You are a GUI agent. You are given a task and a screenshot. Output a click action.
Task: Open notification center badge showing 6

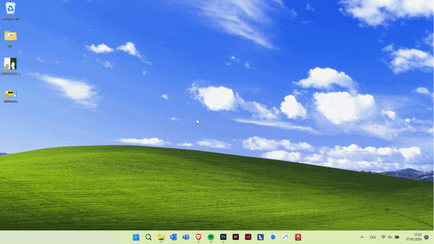pos(426,237)
